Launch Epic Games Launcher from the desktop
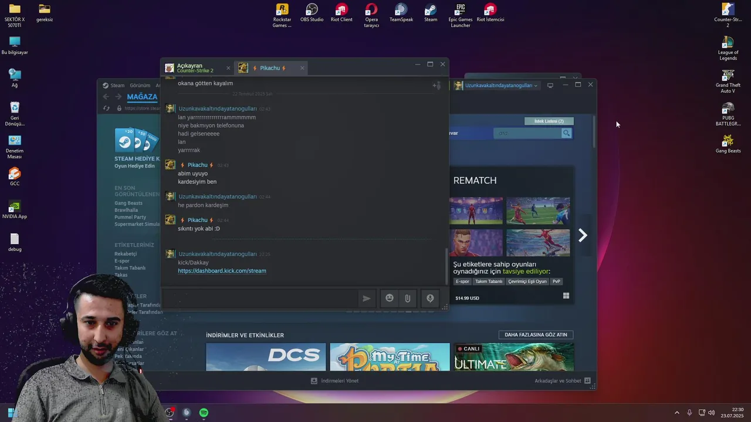Image resolution: width=751 pixels, height=422 pixels. point(461,16)
